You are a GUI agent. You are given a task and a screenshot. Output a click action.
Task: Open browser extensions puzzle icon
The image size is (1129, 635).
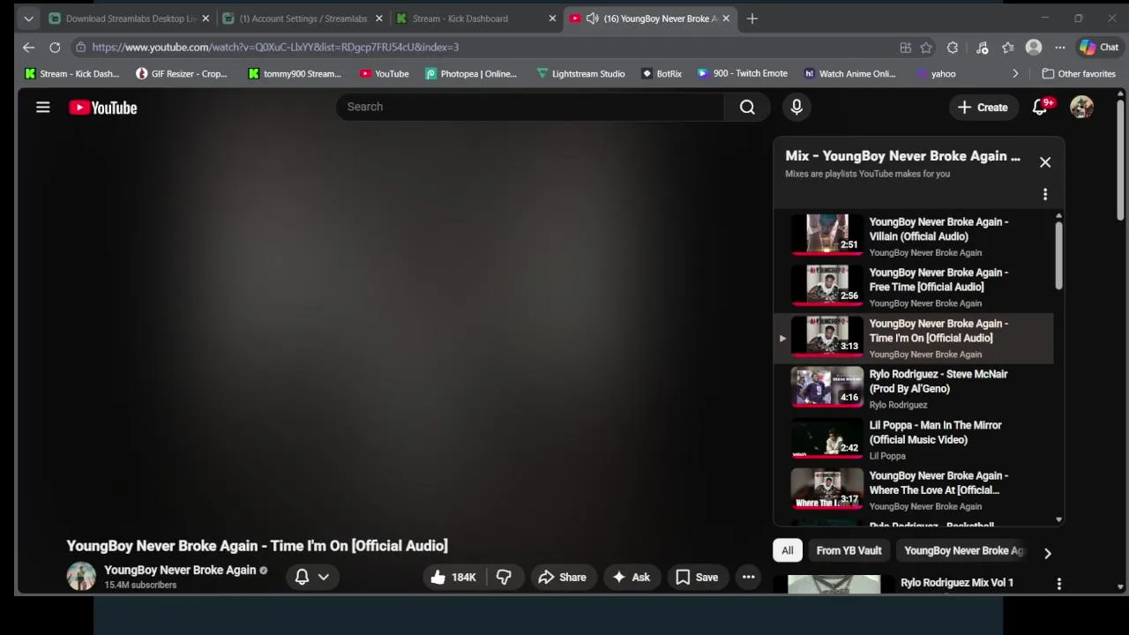coord(953,48)
